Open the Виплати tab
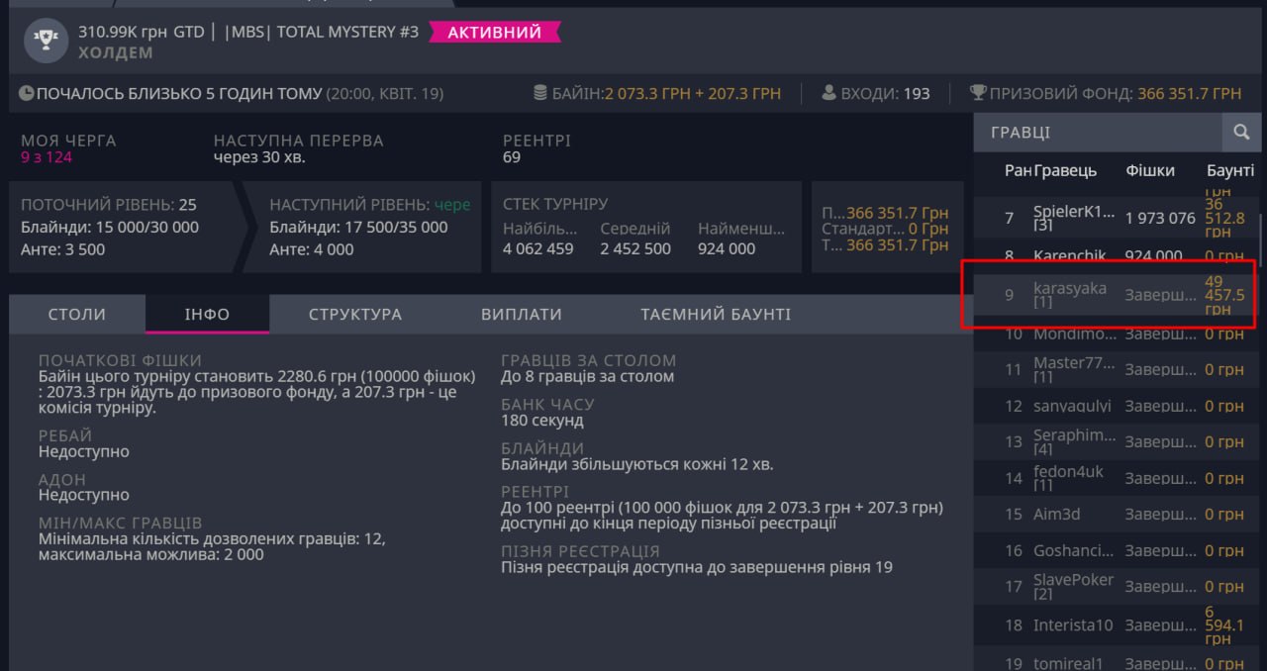 pos(522,314)
